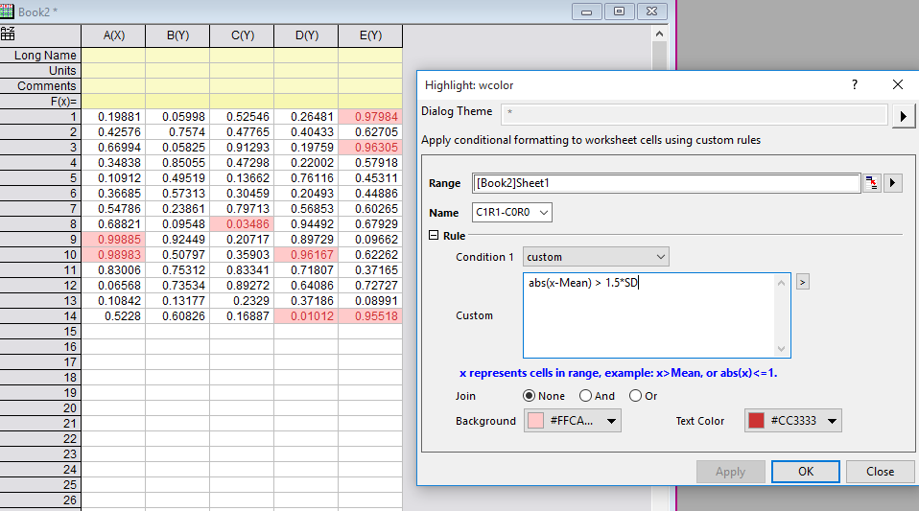Select row header 1

pyautogui.click(x=40, y=117)
